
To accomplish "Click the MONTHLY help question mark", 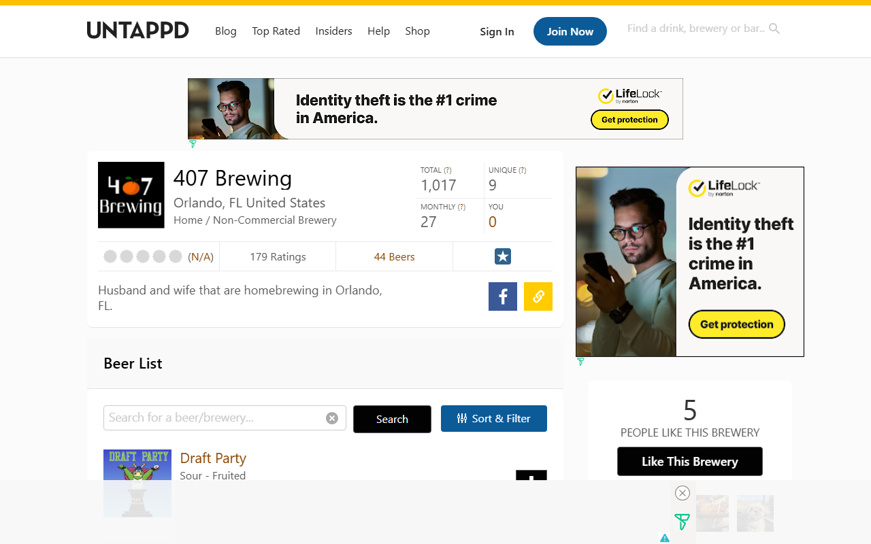I will (461, 207).
